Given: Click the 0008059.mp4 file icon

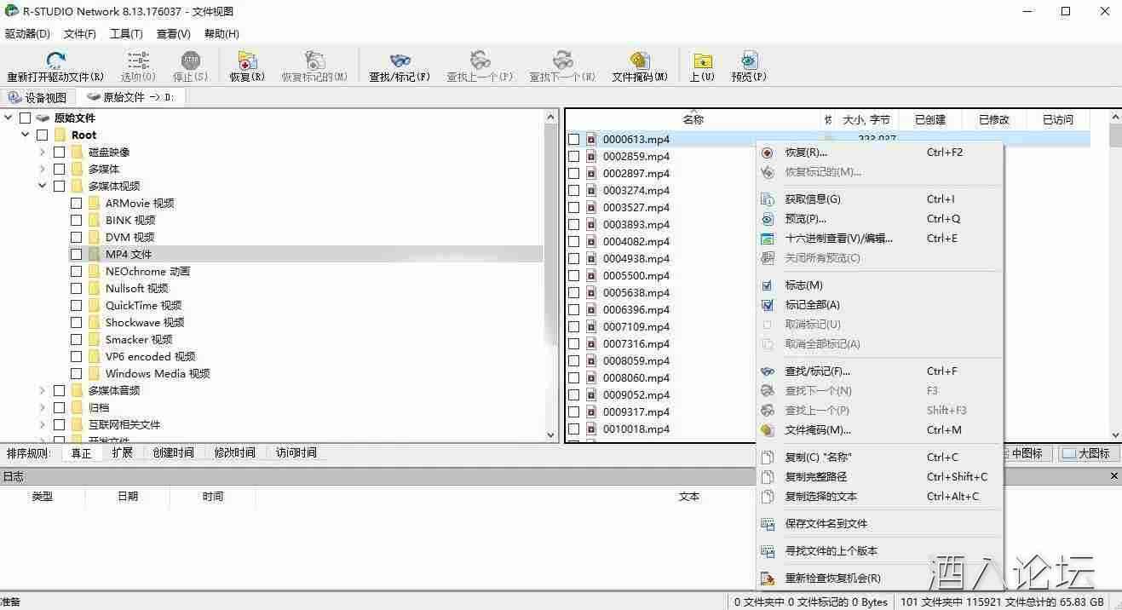Looking at the screenshot, I should pos(591,360).
